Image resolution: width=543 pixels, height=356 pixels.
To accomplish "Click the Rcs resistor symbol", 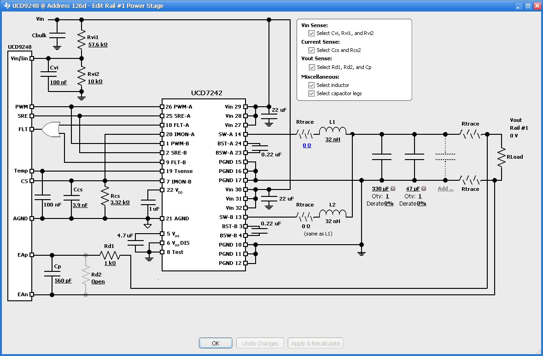I will [105, 197].
